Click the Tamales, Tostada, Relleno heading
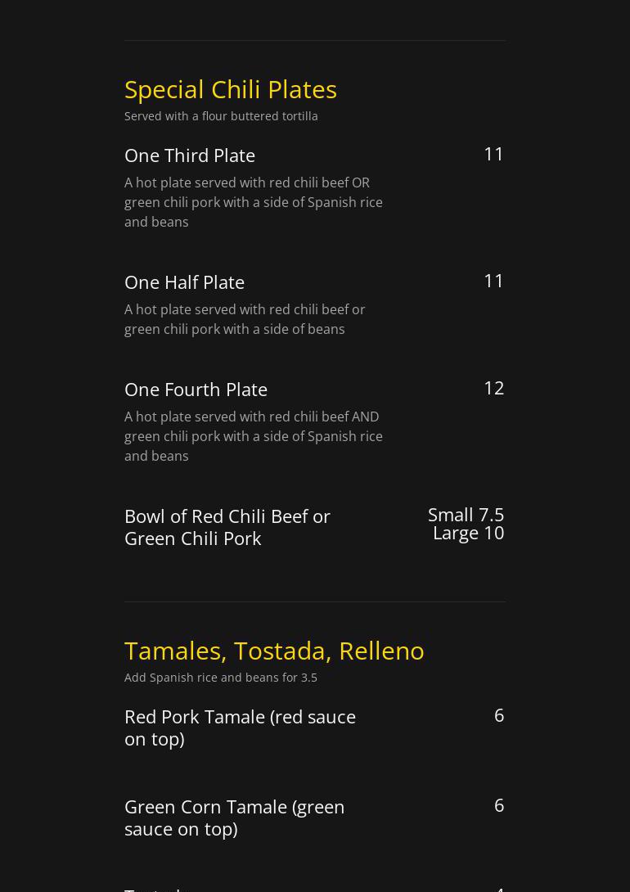630x892 pixels. [x=274, y=651]
